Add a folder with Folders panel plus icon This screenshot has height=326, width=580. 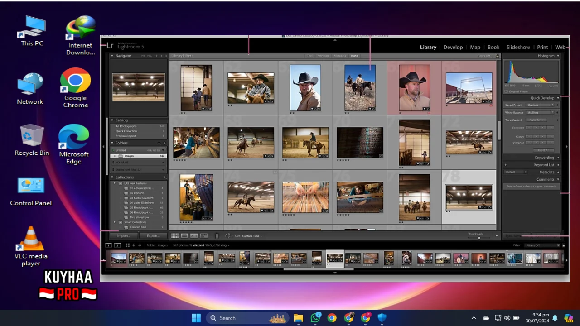[x=164, y=143]
